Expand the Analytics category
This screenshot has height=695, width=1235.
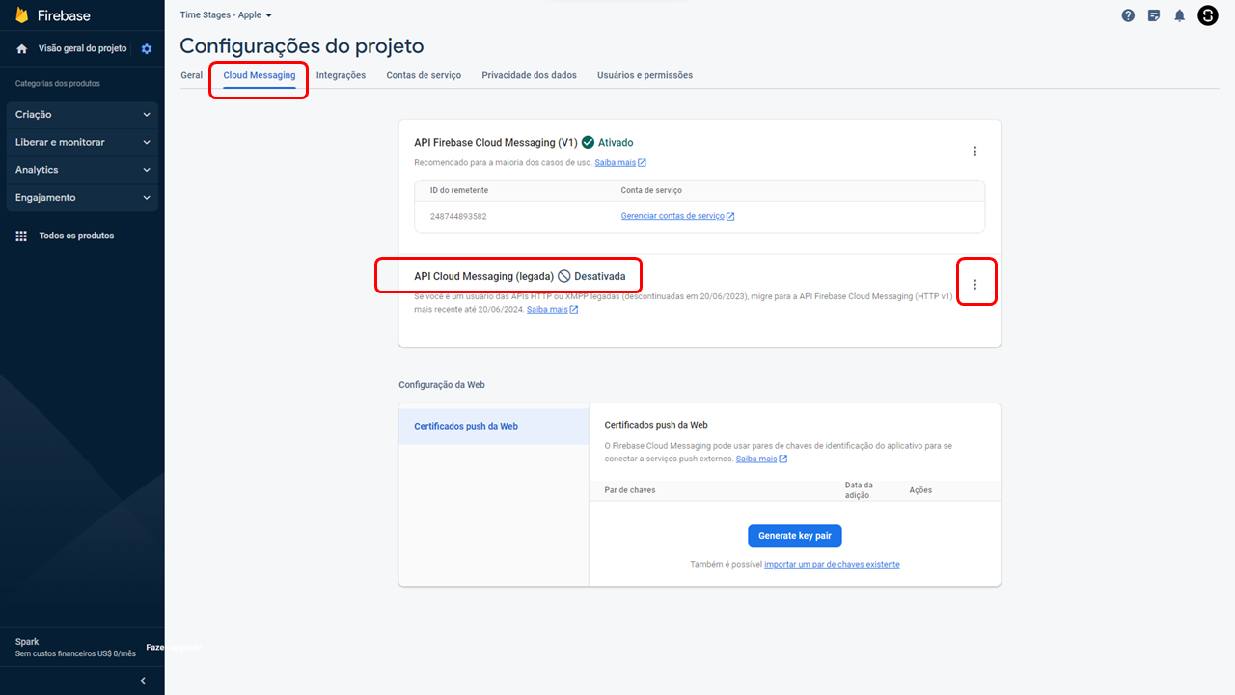tap(82, 170)
